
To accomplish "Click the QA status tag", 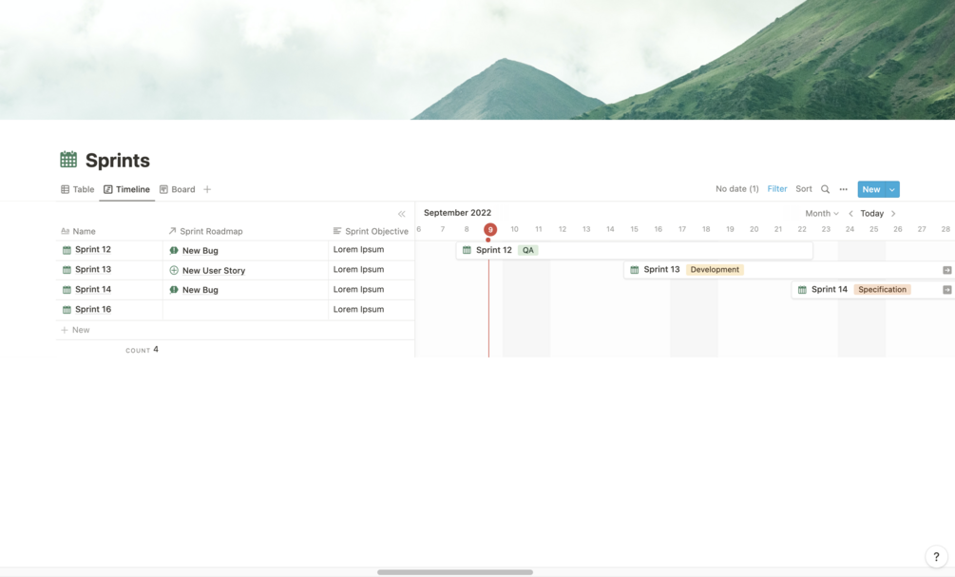I will tap(528, 250).
